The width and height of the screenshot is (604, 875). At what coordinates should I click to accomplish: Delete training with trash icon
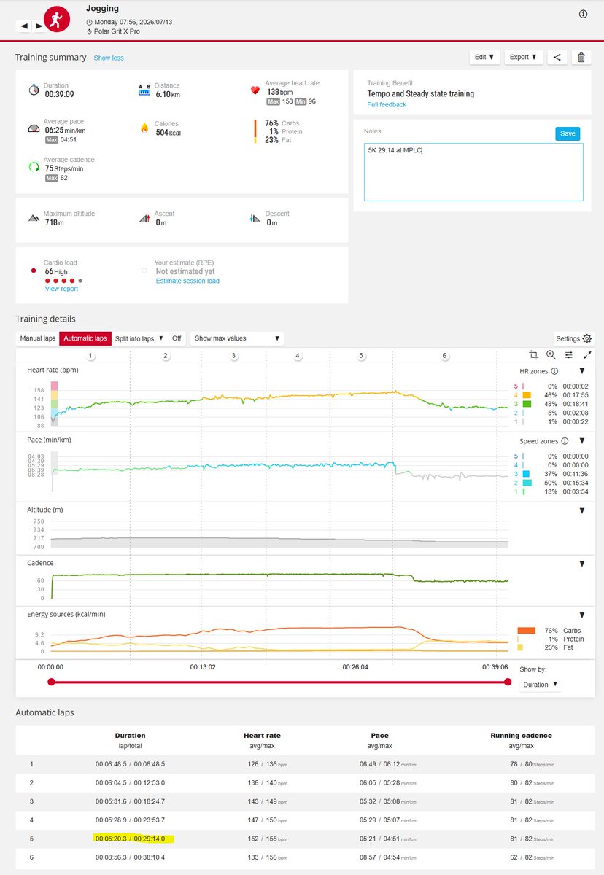coord(581,57)
